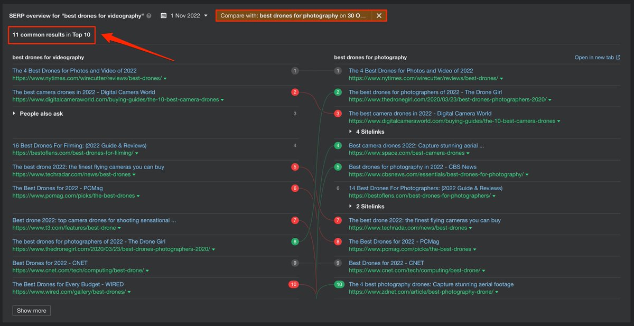Open left 'best camera drones in 2022 - Digital Camera World'
The height and width of the screenshot is (326, 634).
tap(83, 92)
